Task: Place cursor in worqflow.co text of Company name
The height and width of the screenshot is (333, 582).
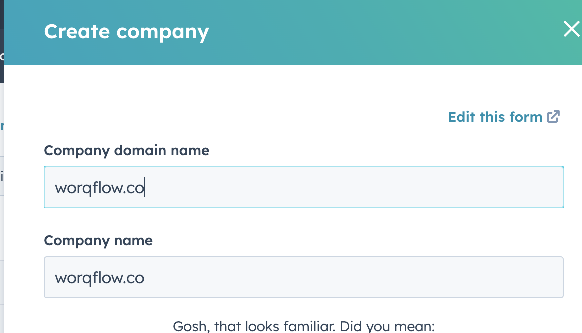Action: [x=99, y=278]
